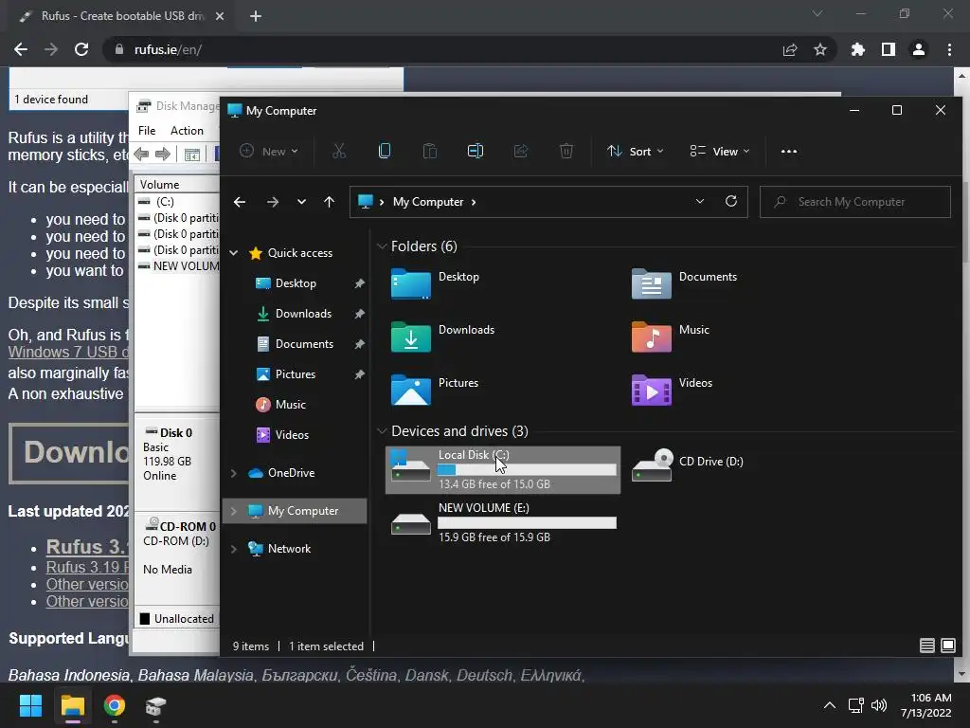
Task: Click the Chrome share page icon
Action: 790,49
